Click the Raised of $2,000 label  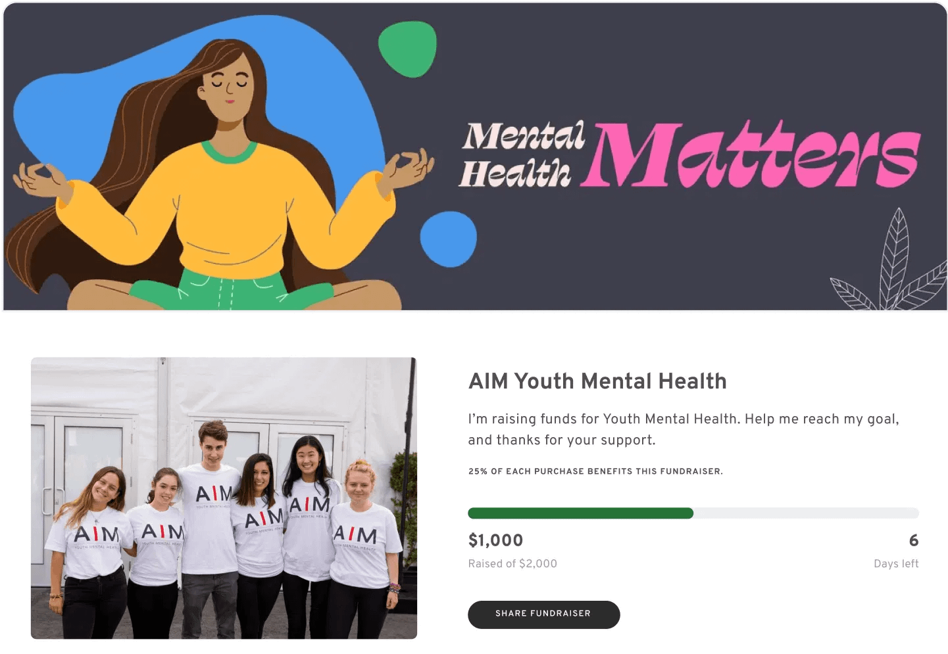[512, 564]
